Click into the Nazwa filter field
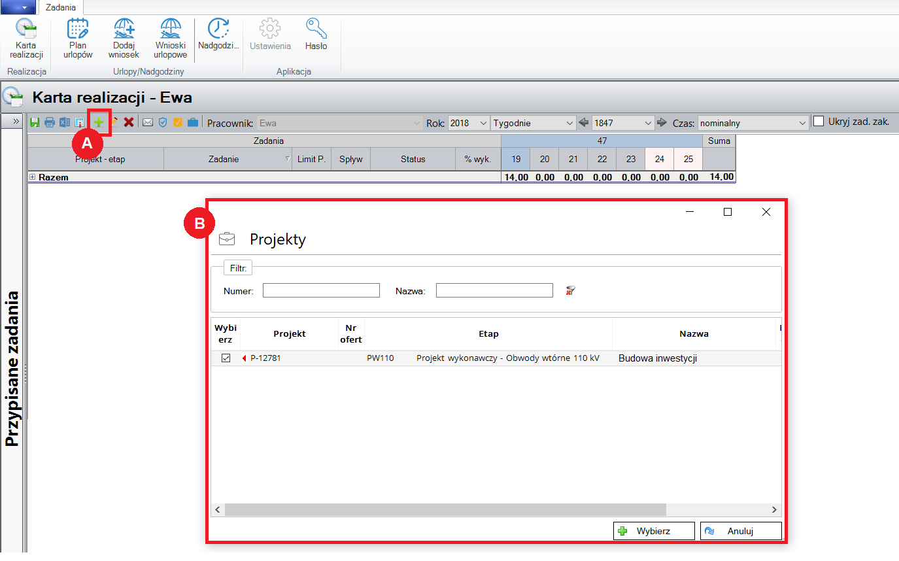This screenshot has width=899, height=561. pos(494,290)
